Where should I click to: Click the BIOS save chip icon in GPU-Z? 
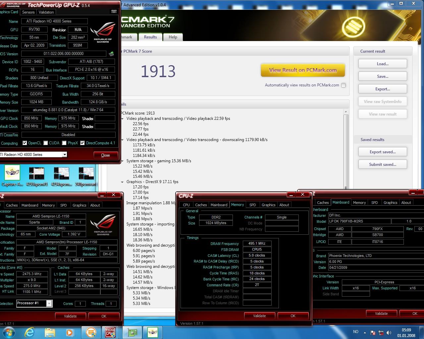pos(111,54)
